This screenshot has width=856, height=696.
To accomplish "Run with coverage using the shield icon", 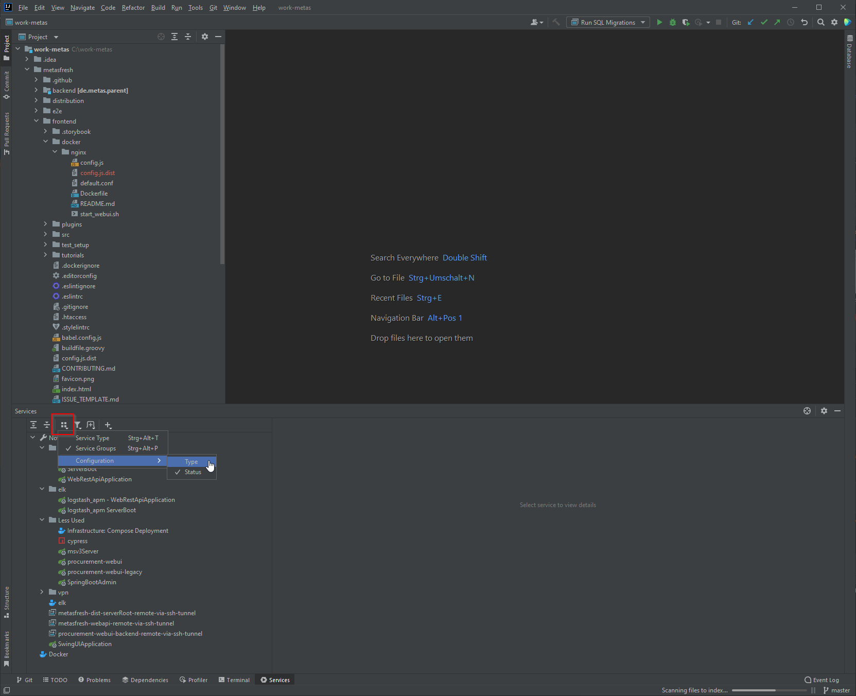I will point(687,22).
